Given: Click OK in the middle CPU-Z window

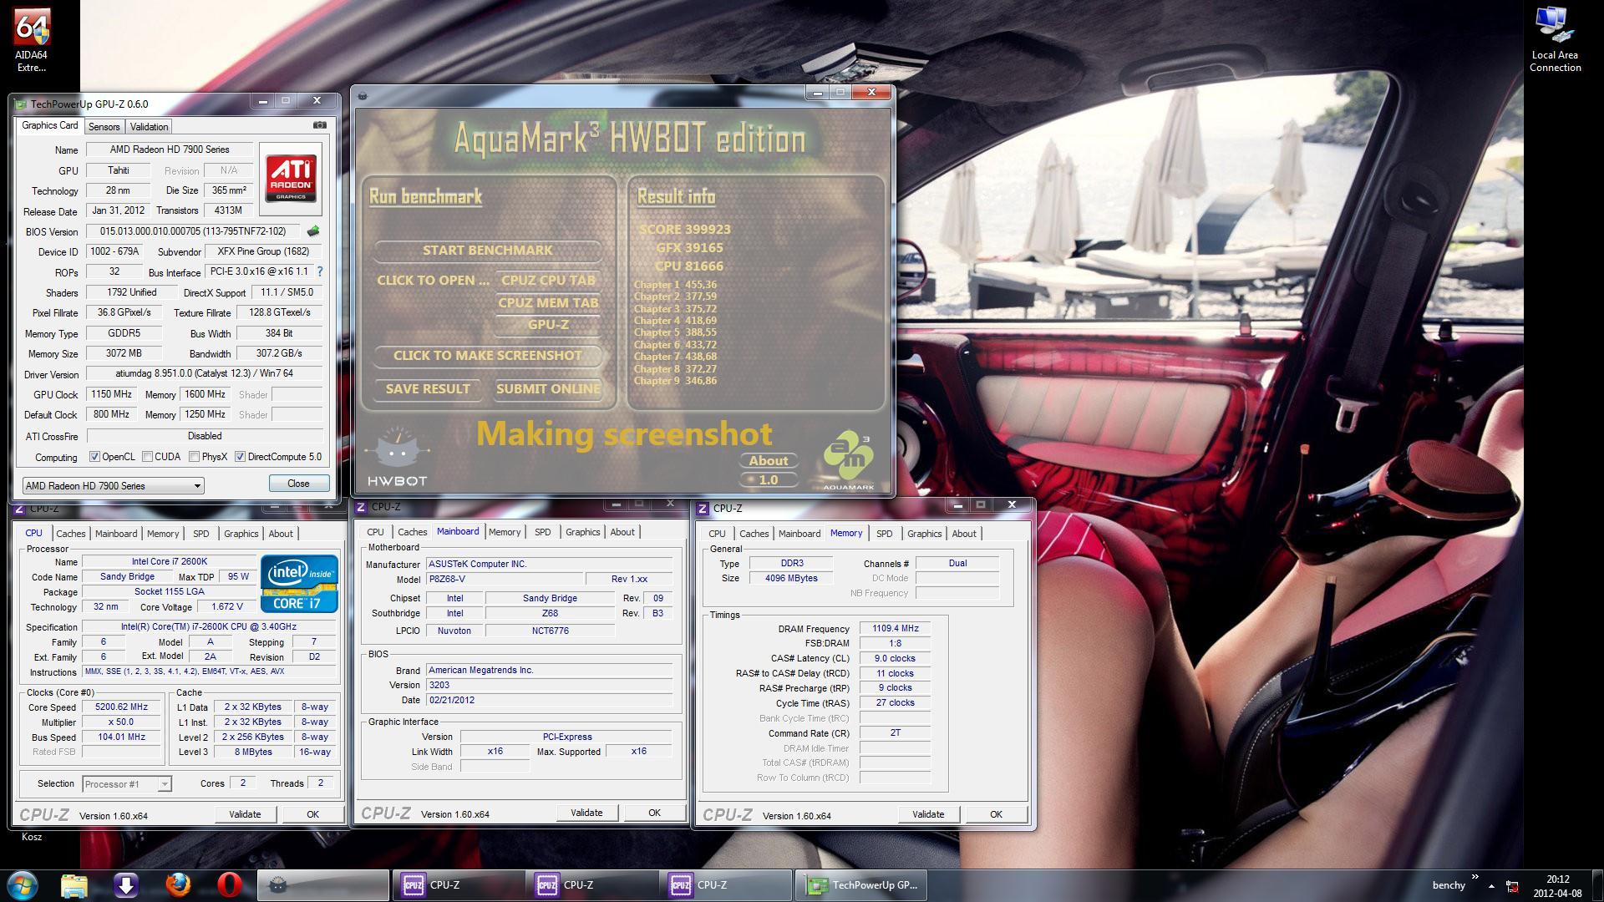Looking at the screenshot, I should point(654,813).
